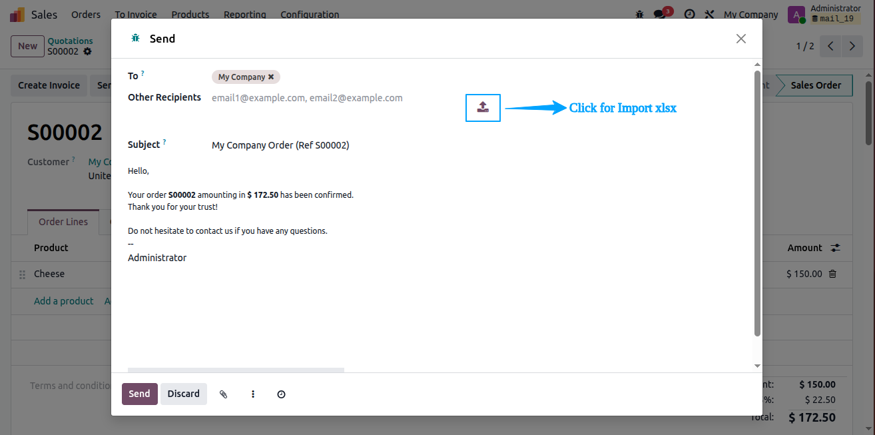Click the Discard button
875x435 pixels.
click(x=183, y=394)
